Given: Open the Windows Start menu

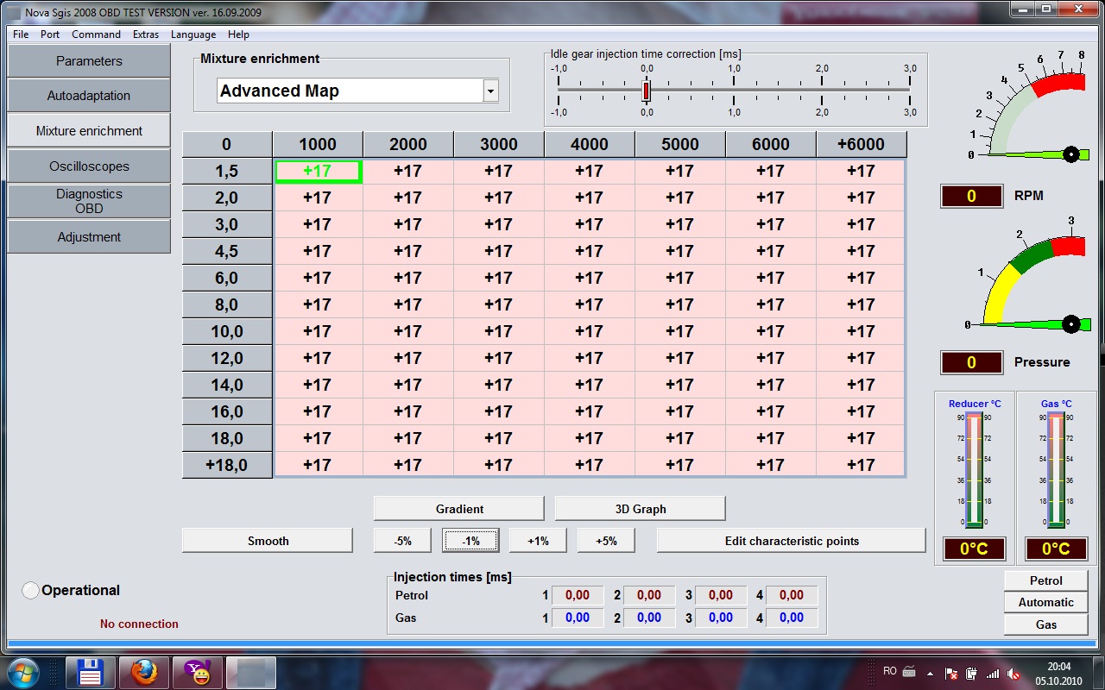Looking at the screenshot, I should (x=22, y=672).
